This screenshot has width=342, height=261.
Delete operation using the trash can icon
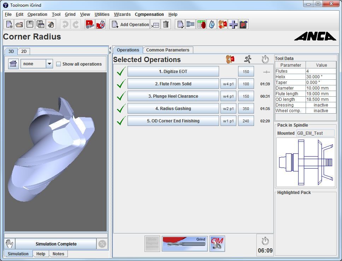(x=166, y=24)
